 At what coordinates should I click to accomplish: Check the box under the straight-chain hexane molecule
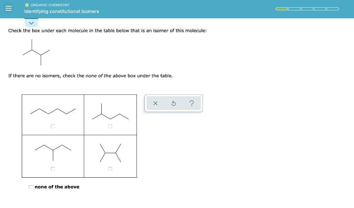click(x=53, y=126)
